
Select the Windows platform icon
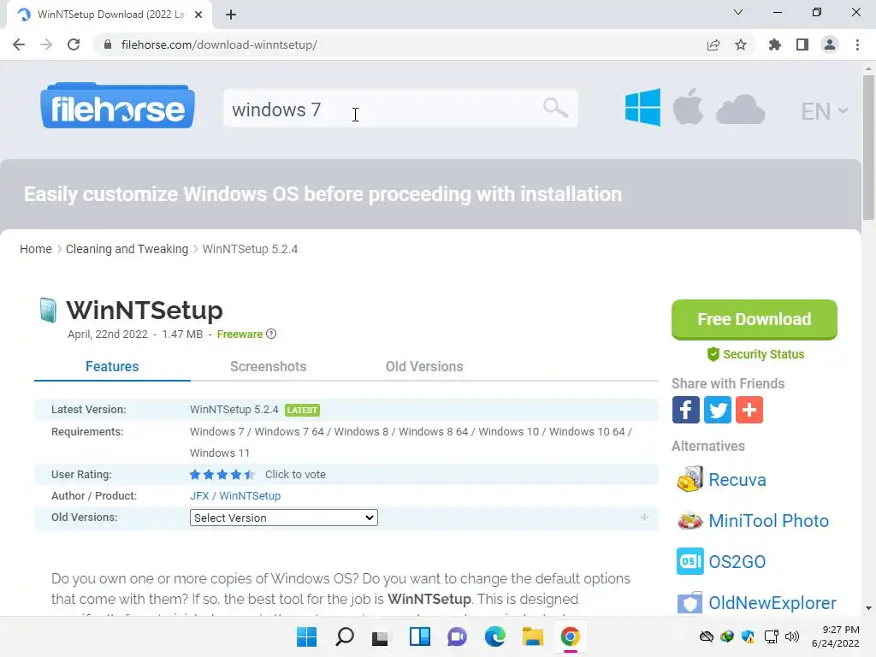pos(642,107)
